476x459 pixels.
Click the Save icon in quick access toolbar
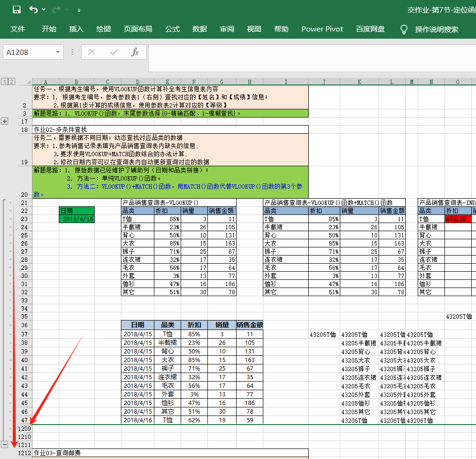point(17,10)
